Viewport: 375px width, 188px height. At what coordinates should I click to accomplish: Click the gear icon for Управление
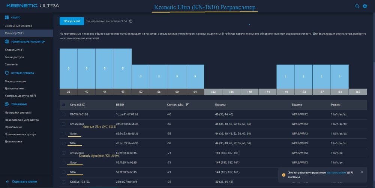click(x=7, y=104)
